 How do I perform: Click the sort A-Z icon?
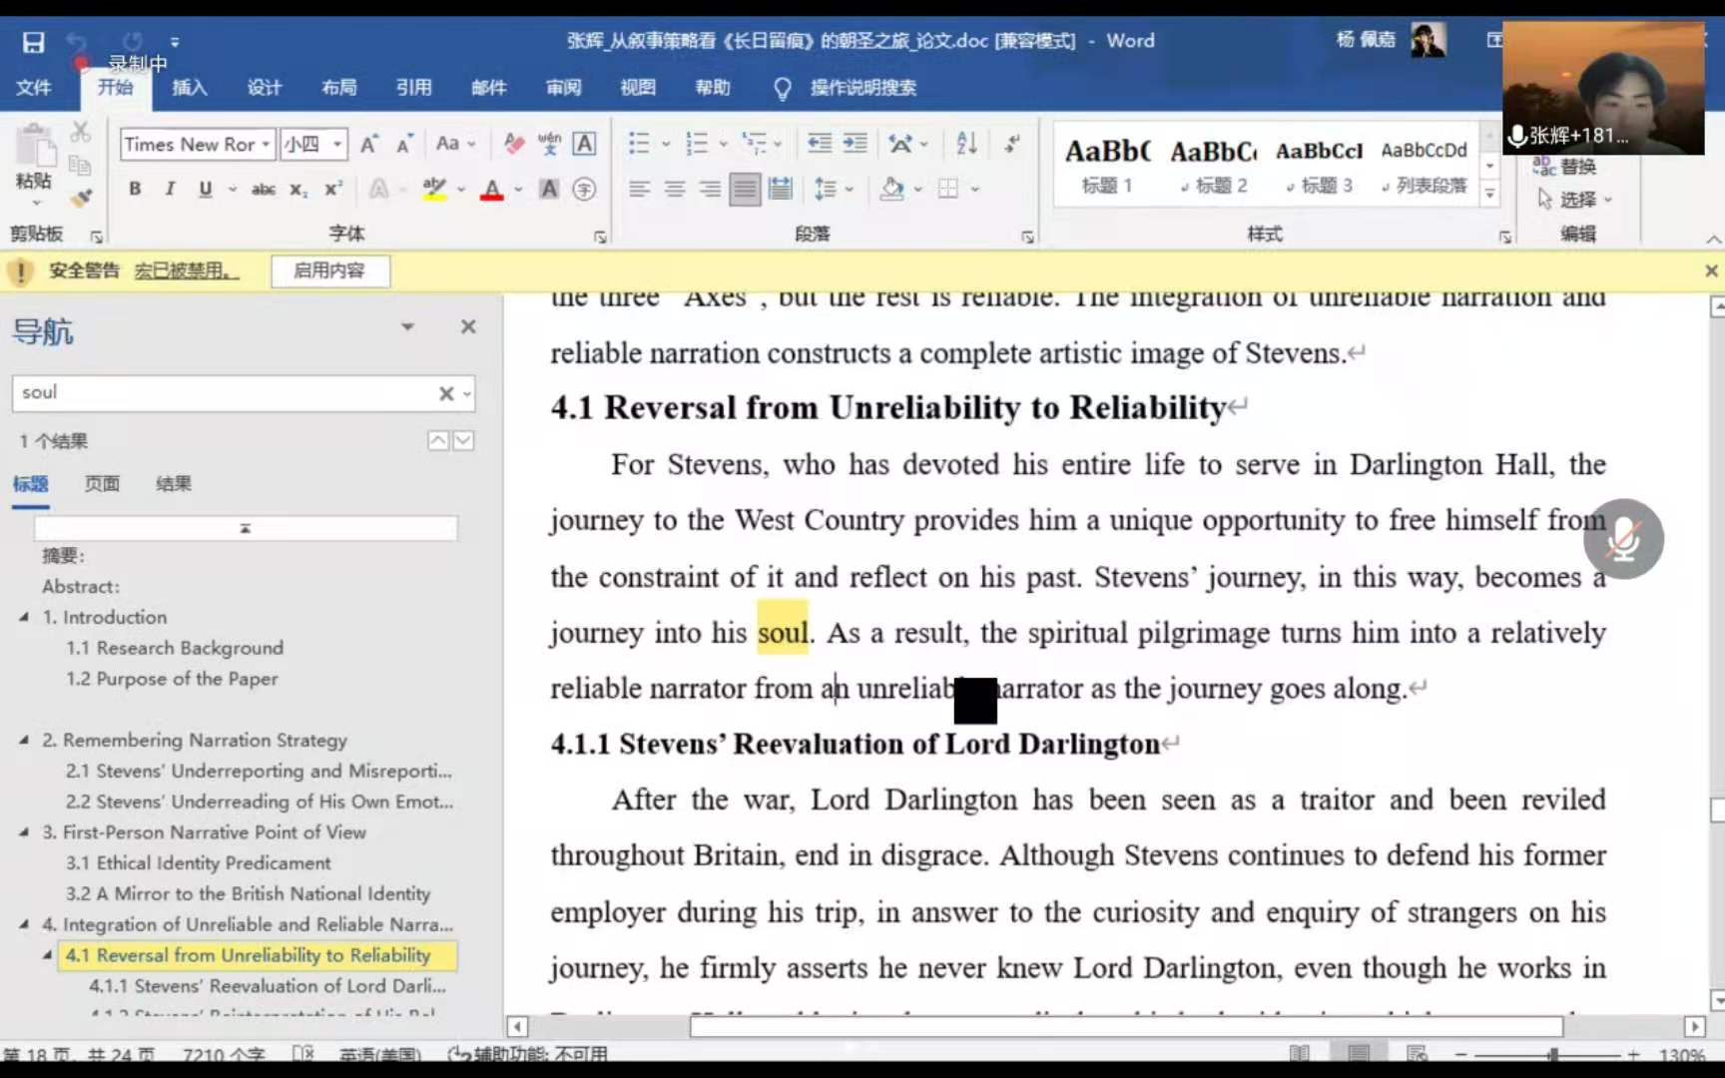966,144
